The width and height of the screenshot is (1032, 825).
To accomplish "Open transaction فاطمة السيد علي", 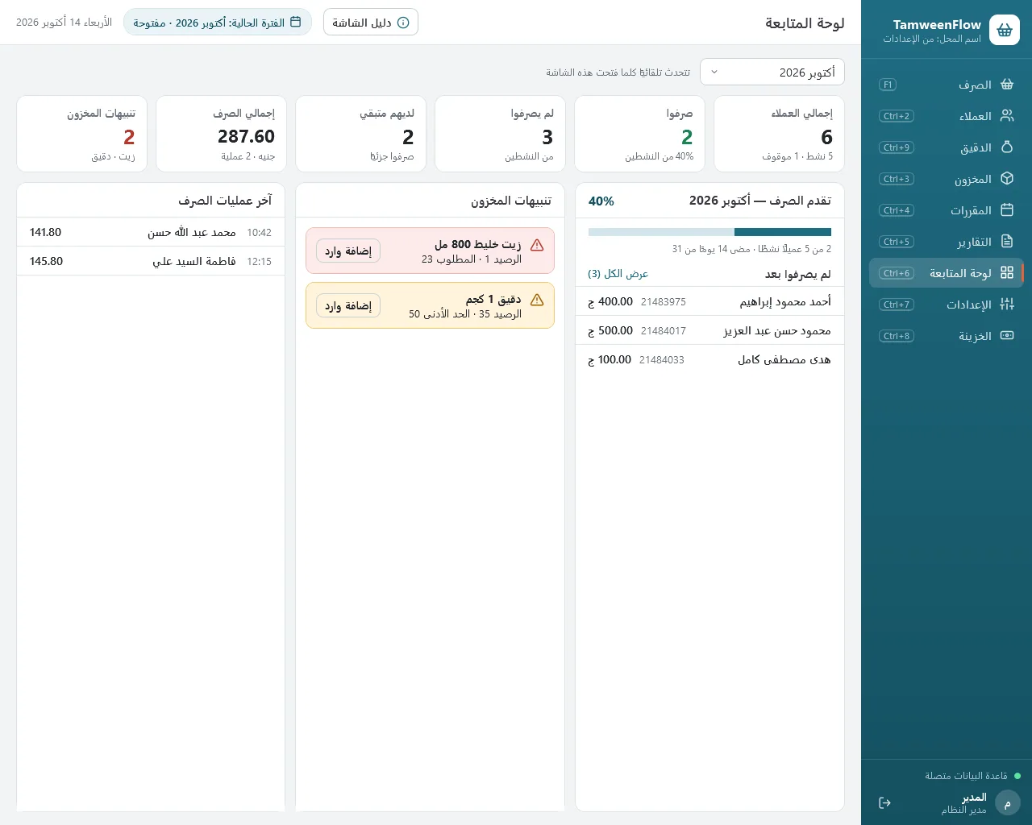I will [x=151, y=261].
